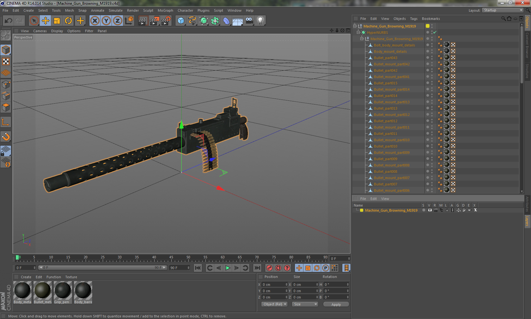Search objects with magnifier icon
Viewport: 531px width, 319px height.
[x=503, y=19]
